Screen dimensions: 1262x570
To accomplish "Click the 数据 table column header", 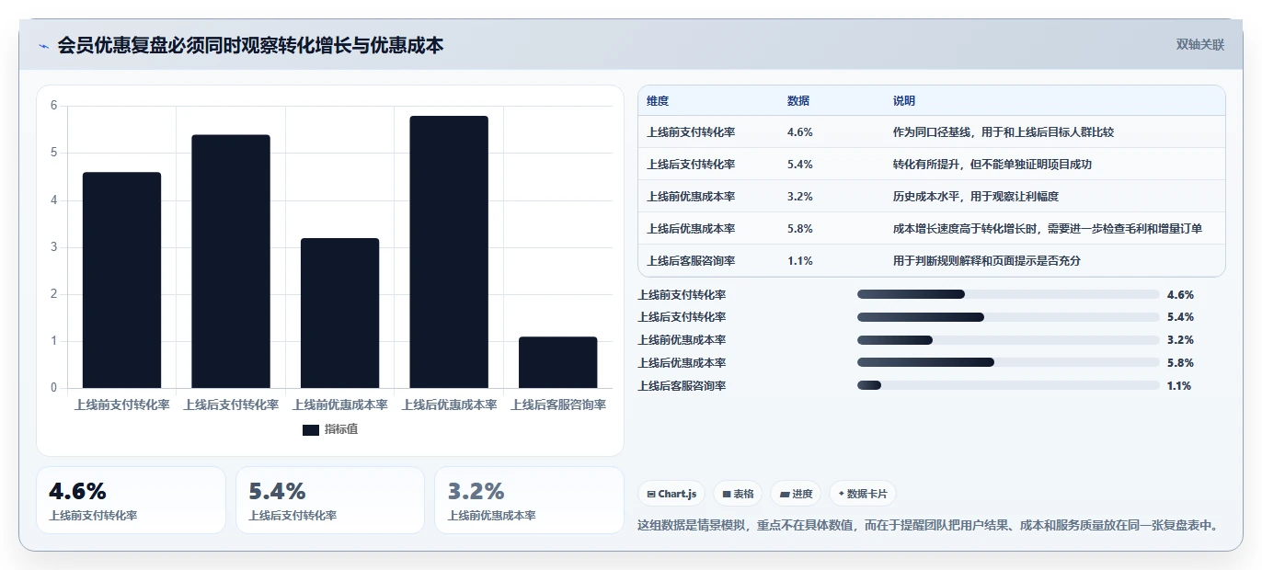I will coord(798,100).
